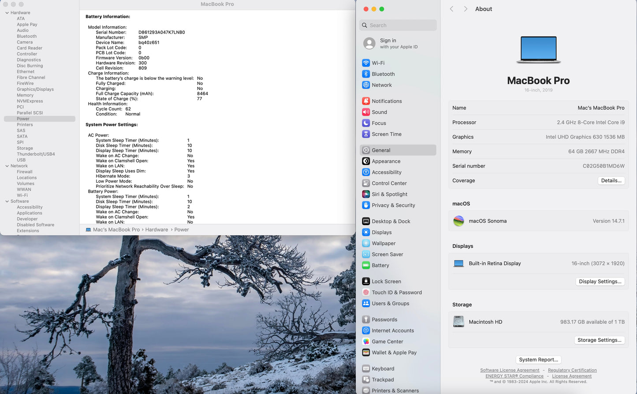Click the Touch ID & Password fingerprint icon
Viewport: 637px width, 394px height.
(x=366, y=293)
